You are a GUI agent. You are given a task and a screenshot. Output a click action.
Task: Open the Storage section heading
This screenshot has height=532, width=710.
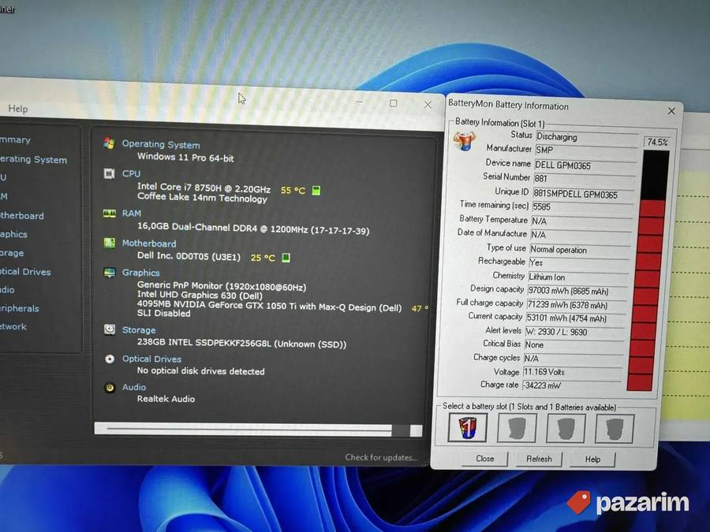point(139,329)
